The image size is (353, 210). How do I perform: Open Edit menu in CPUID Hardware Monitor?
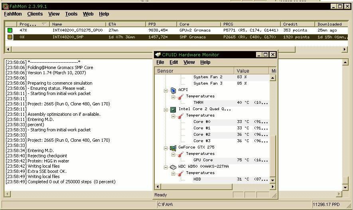(x=174, y=62)
